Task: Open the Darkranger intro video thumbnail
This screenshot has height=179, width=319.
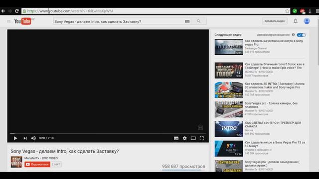Action: click(x=229, y=47)
